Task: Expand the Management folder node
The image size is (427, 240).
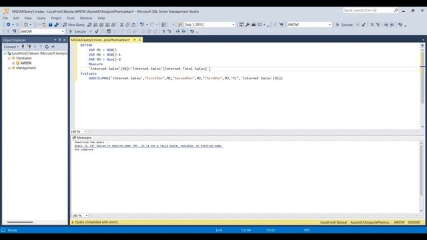Action: 9,68
